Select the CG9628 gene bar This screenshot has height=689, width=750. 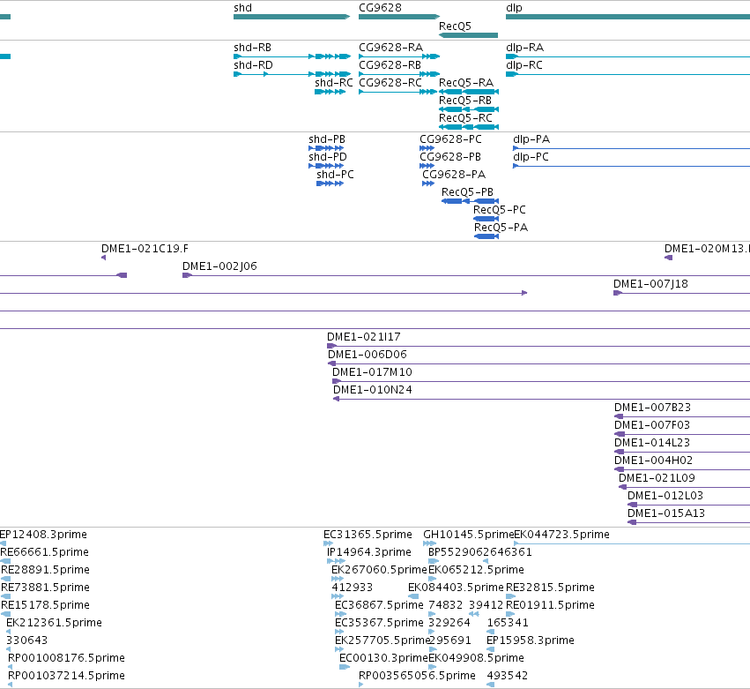pos(399,17)
